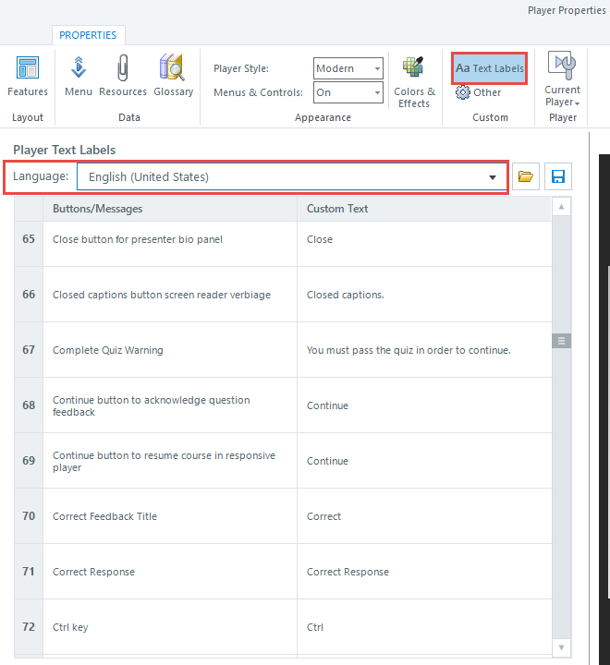
Task: Select the Aa Text Labels button
Action: point(490,68)
